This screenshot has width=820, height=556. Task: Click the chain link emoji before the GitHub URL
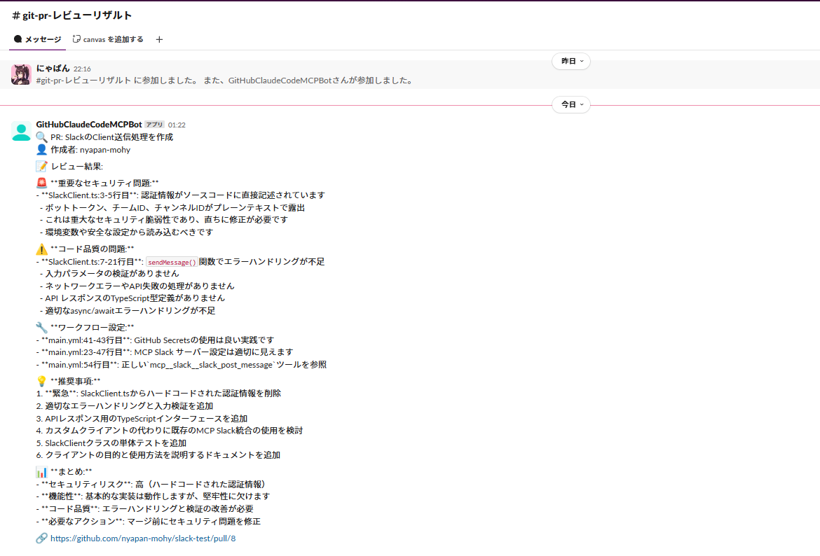coord(42,538)
